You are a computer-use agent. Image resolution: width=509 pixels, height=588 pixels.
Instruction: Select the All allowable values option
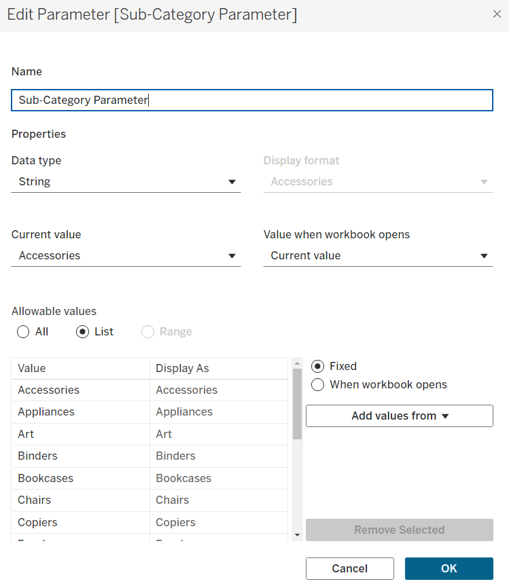24,332
